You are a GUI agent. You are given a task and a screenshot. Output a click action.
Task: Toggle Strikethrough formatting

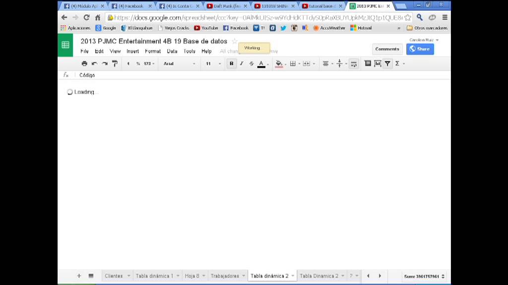point(252,64)
